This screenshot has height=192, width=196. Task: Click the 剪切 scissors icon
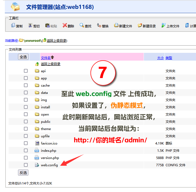point(30,25)
